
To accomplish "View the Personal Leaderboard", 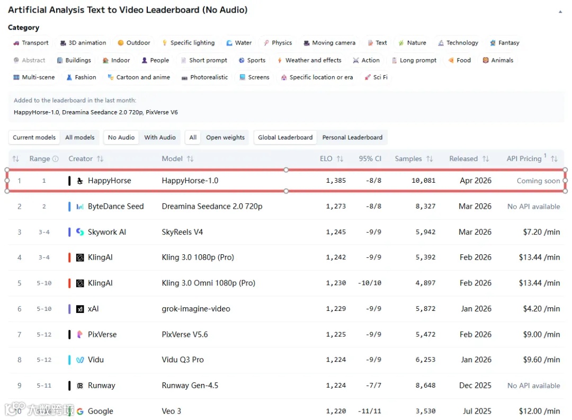I will [x=352, y=138].
